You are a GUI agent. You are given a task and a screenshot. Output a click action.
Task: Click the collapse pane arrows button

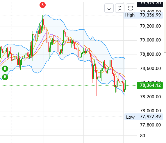pos(120,8)
